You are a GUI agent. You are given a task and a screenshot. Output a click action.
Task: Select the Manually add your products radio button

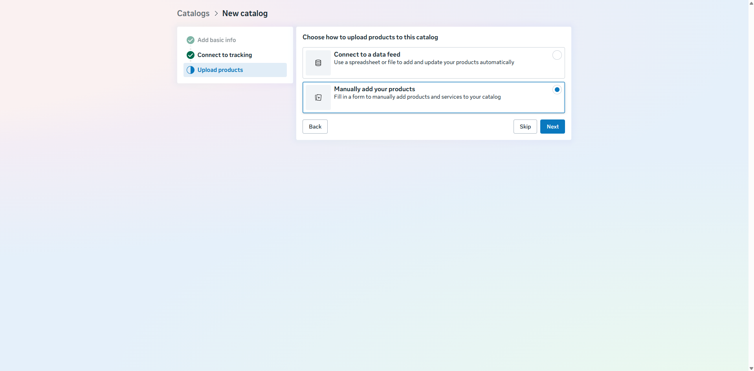557,90
